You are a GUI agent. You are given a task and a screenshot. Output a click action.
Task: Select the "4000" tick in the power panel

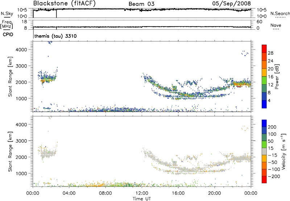coord(21,50)
